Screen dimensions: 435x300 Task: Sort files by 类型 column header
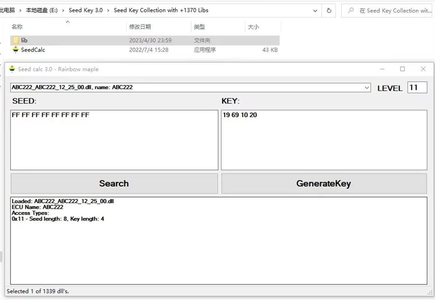point(199,27)
